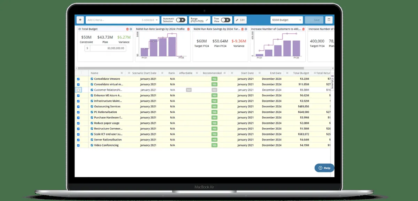Open link icon beside Enhance MS Azure A...

tap(92, 96)
